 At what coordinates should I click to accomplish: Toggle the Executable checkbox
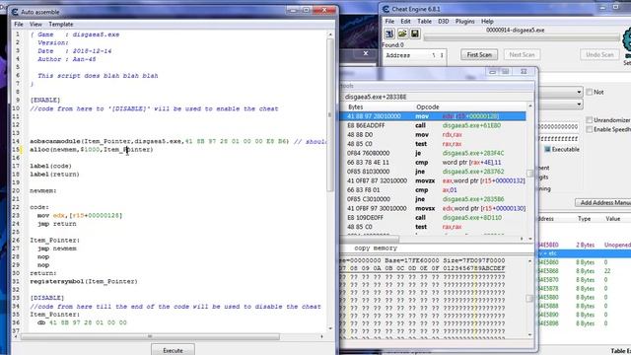point(547,149)
